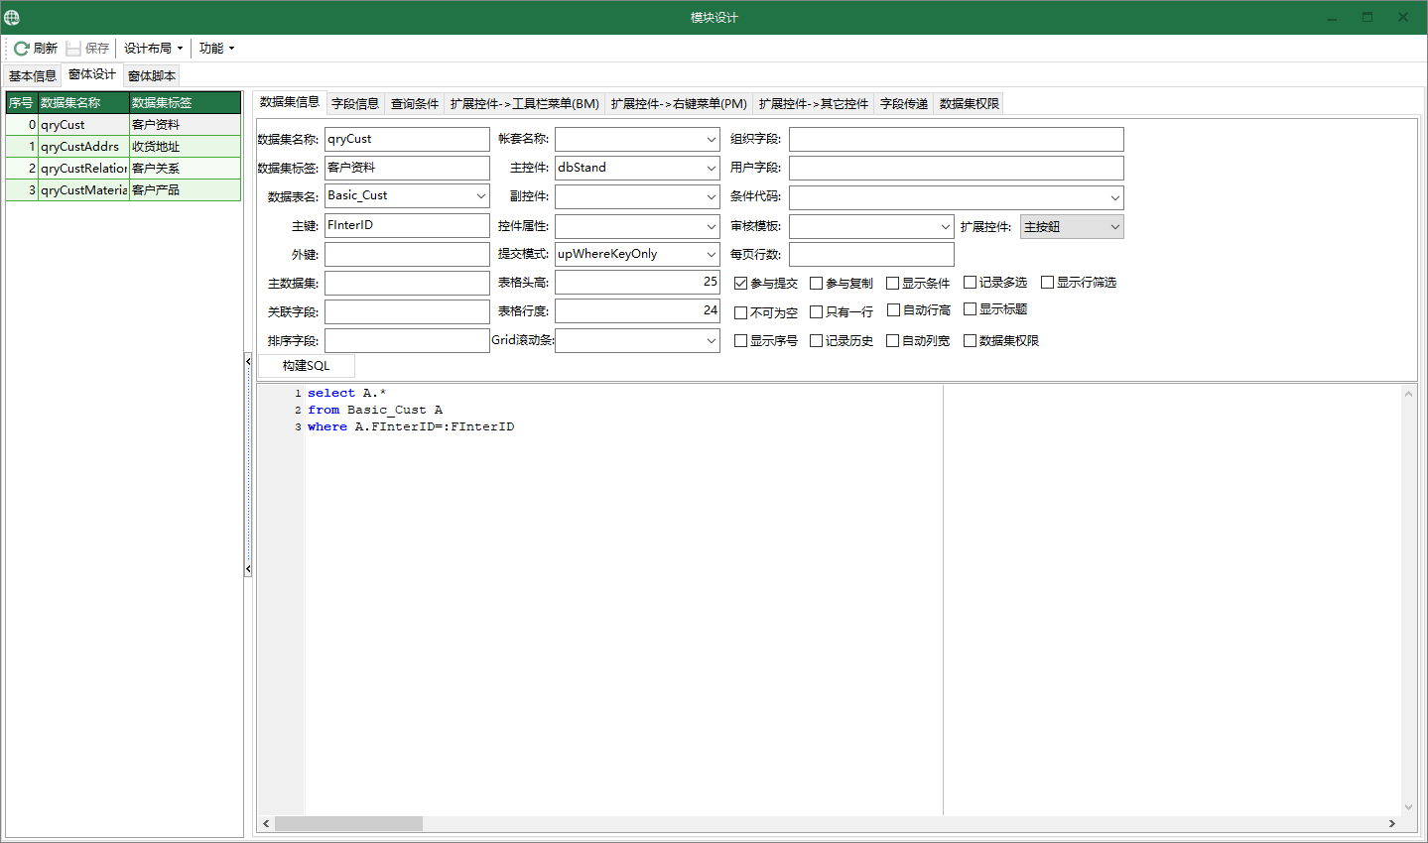Click the 刷新 toolbar button label
This screenshot has height=843, width=1428.
[x=45, y=48]
